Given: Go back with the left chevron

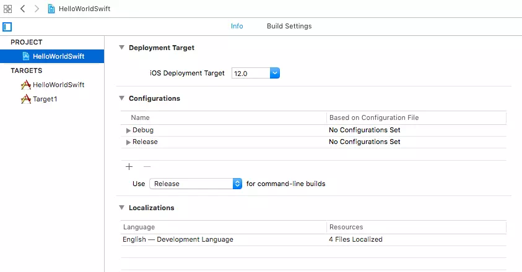Looking at the screenshot, I should click(23, 9).
